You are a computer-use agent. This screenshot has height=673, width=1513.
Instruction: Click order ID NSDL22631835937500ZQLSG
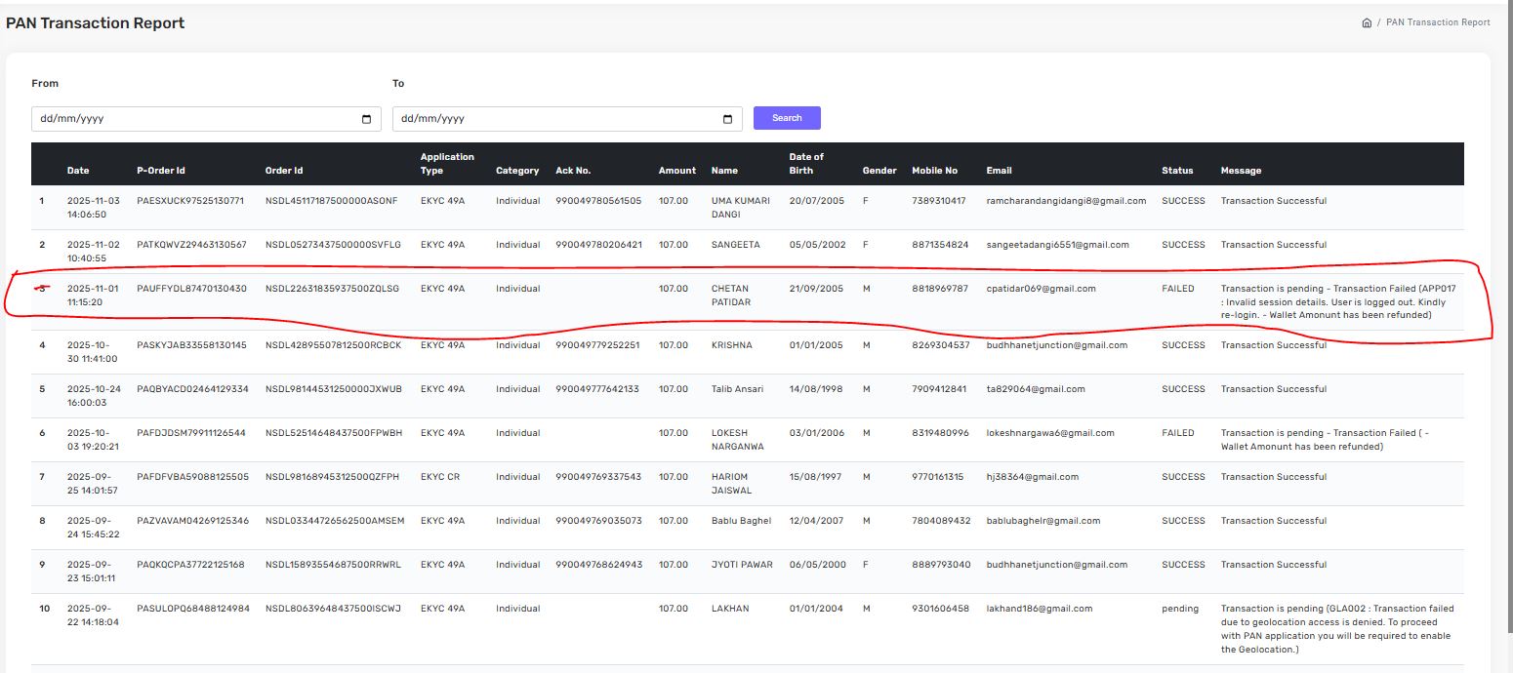(x=332, y=289)
